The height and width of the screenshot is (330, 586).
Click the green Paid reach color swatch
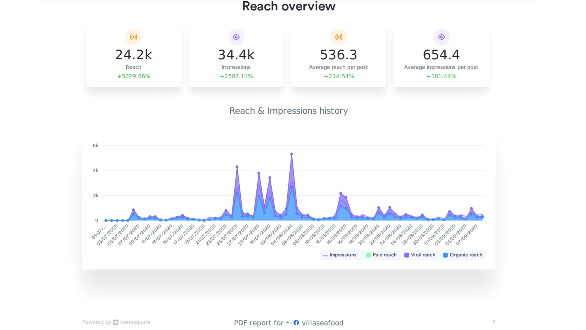coord(368,255)
